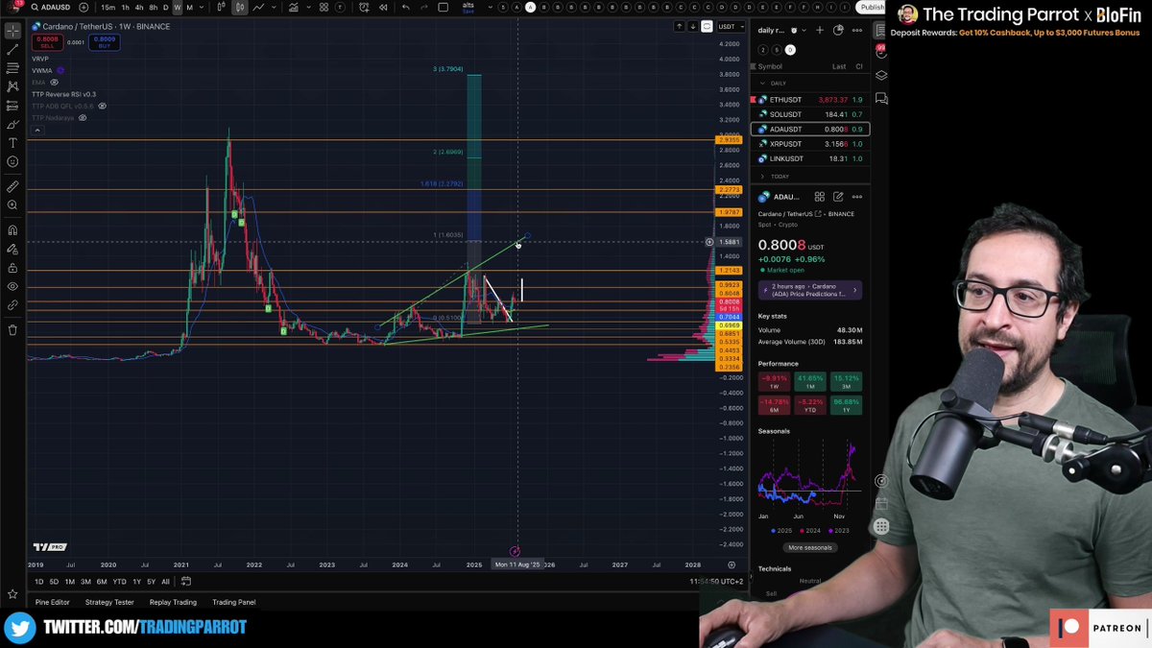Activate the zoom in tool

[12, 205]
